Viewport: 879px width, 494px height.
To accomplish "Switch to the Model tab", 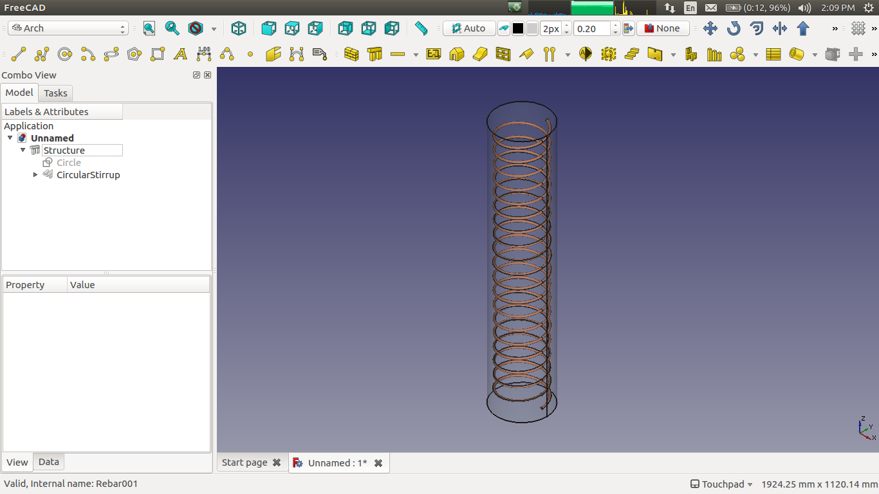I will click(19, 93).
